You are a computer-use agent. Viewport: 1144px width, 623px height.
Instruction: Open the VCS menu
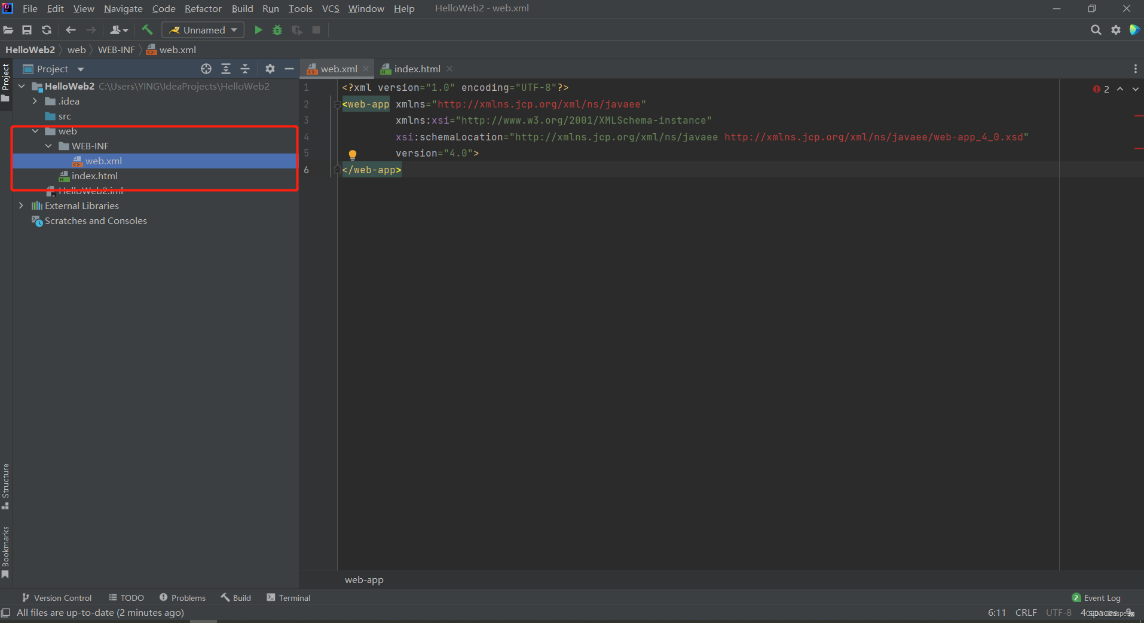coord(331,8)
